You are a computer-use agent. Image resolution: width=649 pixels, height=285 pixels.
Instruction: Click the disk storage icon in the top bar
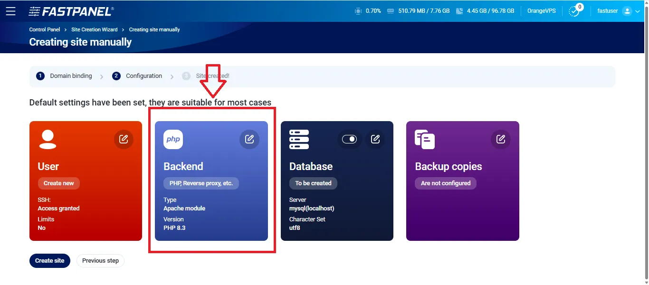(459, 10)
